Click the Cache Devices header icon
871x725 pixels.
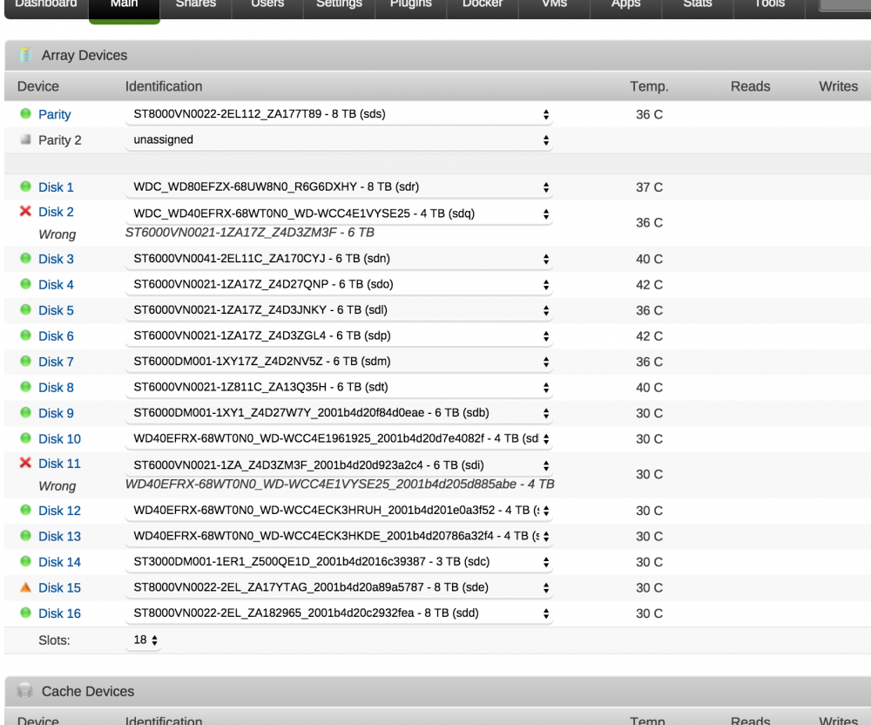point(24,690)
